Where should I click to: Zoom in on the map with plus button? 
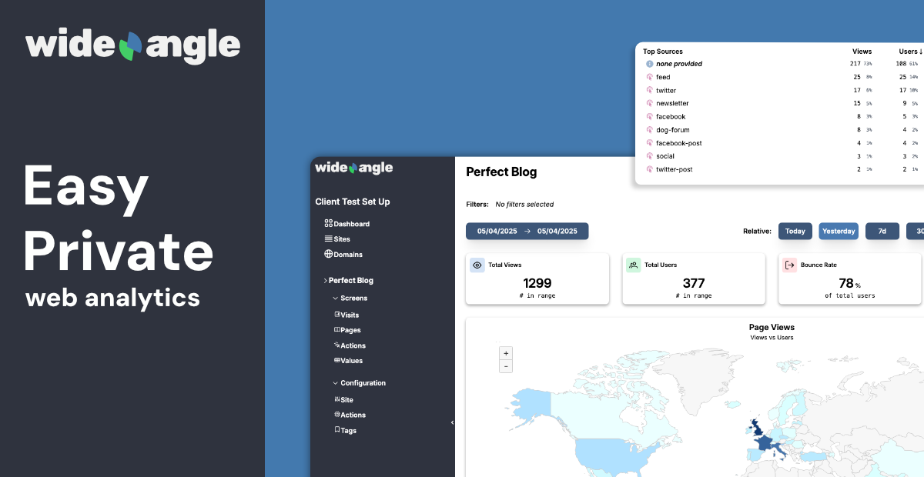(x=506, y=353)
